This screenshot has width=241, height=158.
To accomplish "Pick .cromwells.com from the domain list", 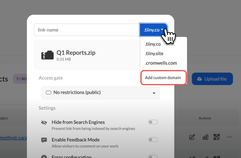I will tap(161, 63).
